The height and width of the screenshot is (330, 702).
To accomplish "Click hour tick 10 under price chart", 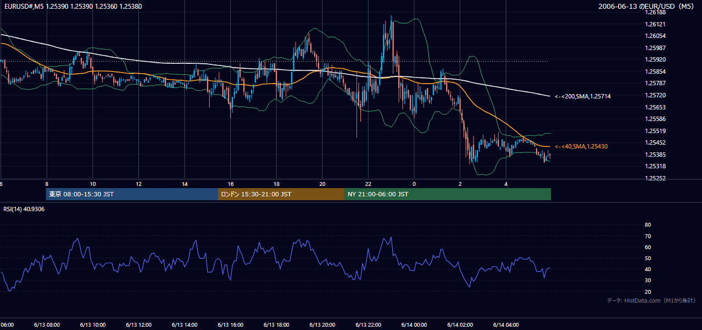I will tap(93, 184).
